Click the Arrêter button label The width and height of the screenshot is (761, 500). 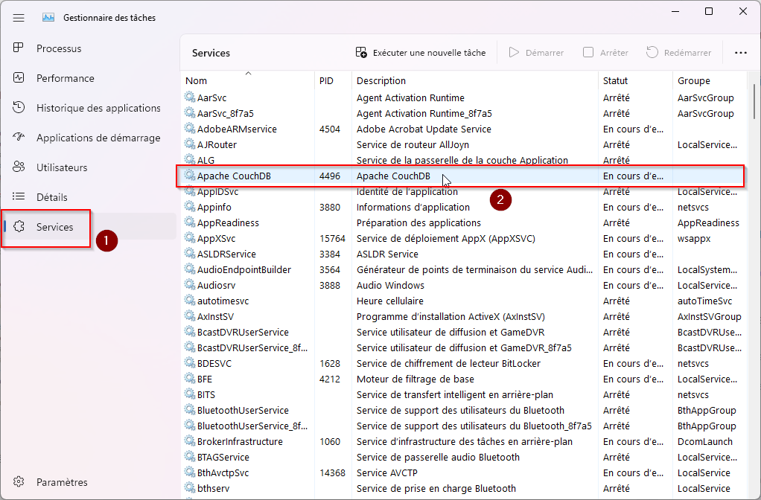[614, 52]
